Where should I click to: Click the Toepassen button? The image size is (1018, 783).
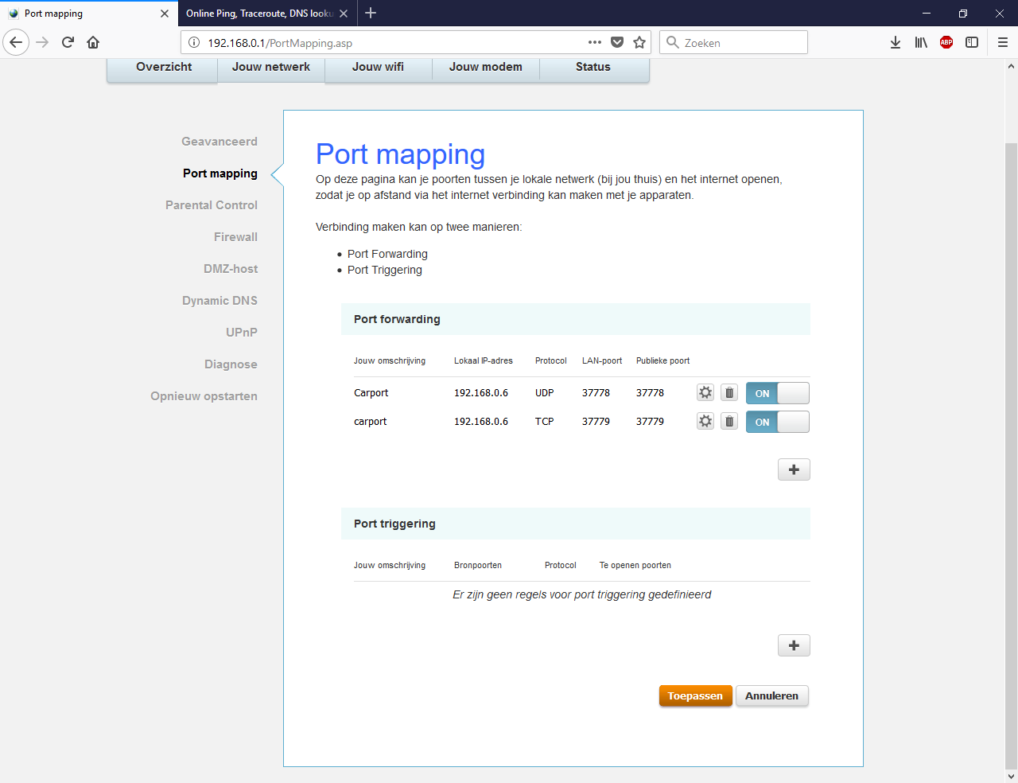[x=695, y=695]
